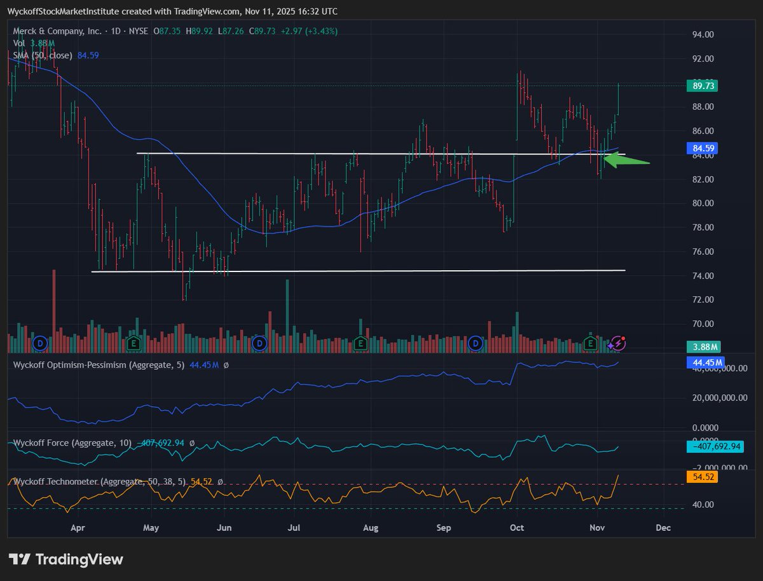Click the Aug label on the time axis
Viewport: 763px width, 581px height.
[371, 528]
